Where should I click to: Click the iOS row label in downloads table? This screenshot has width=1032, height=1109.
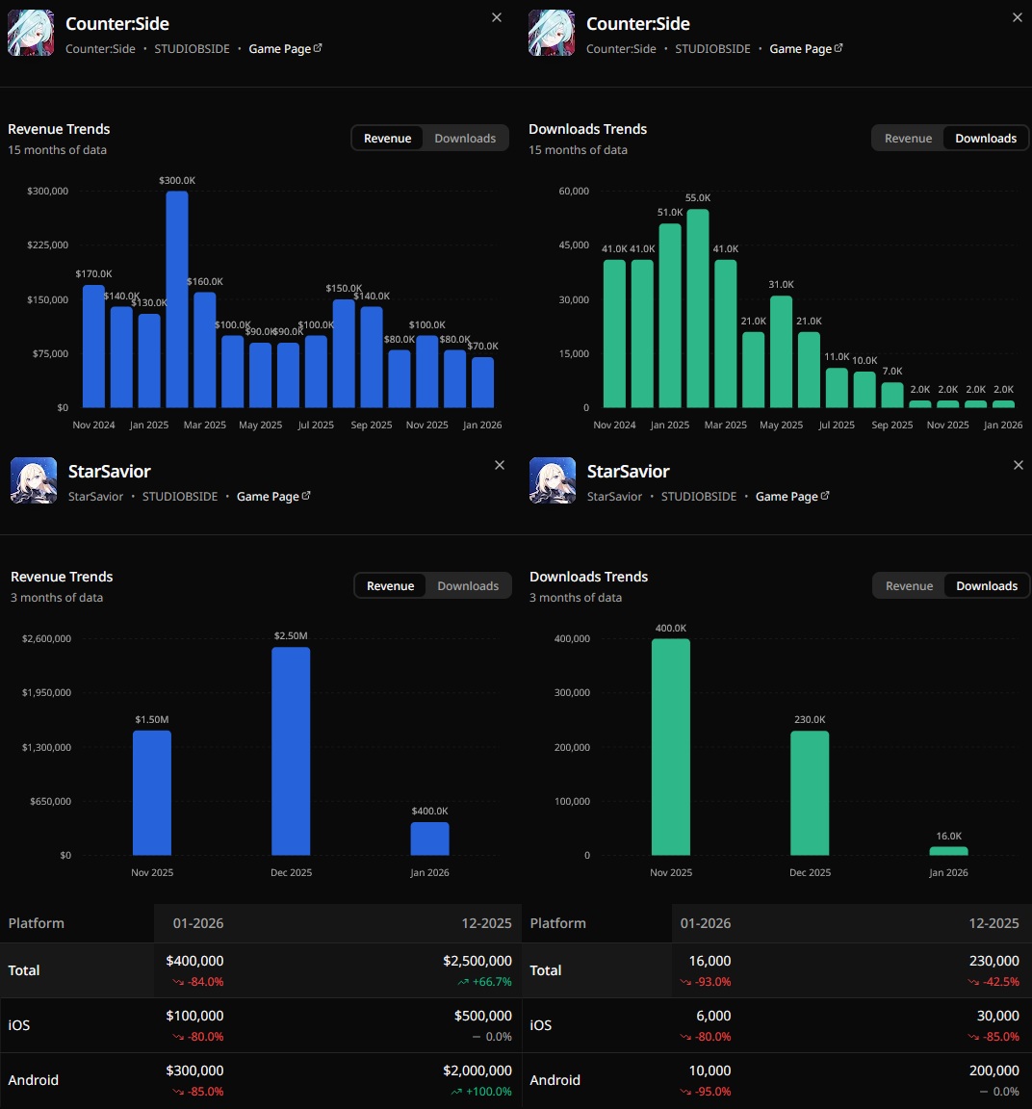tap(540, 1025)
